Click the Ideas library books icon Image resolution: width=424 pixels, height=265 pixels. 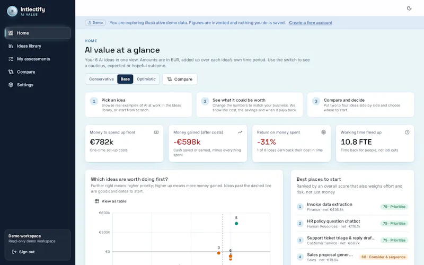tap(11, 46)
